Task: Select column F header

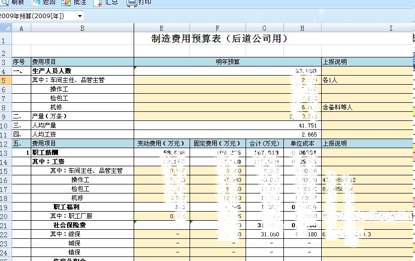Action: tap(217, 28)
